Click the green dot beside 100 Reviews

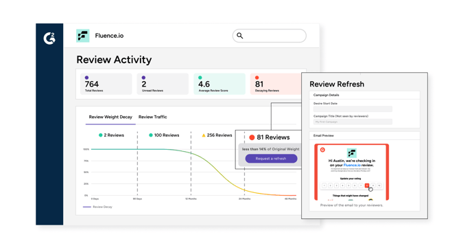tap(151, 135)
